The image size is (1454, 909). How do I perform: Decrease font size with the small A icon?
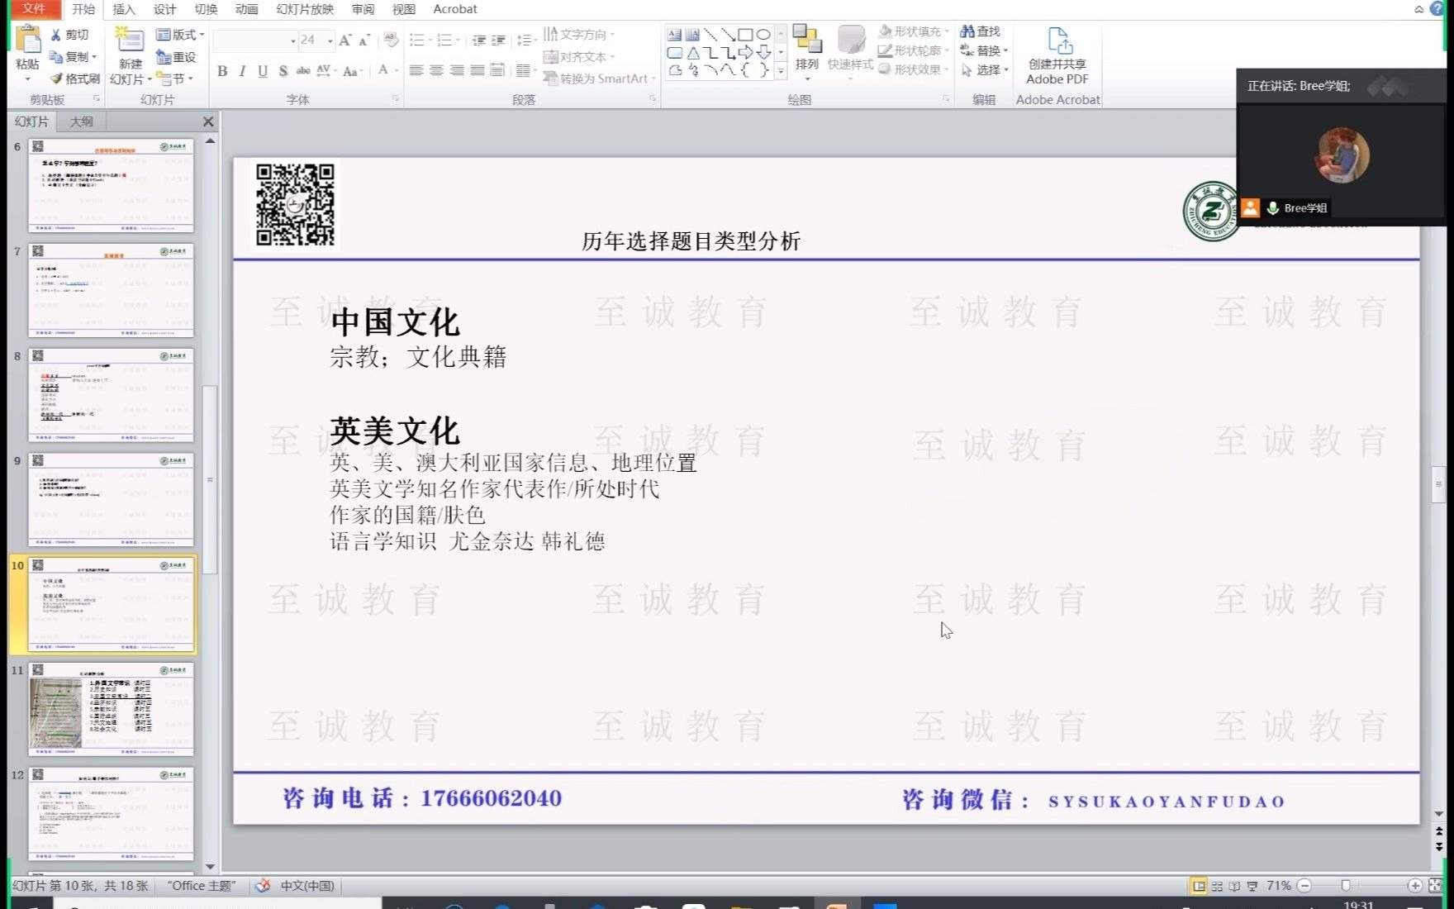coord(364,40)
